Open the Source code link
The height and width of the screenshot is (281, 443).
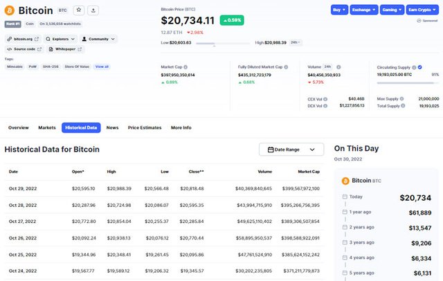pyautogui.click(x=24, y=49)
